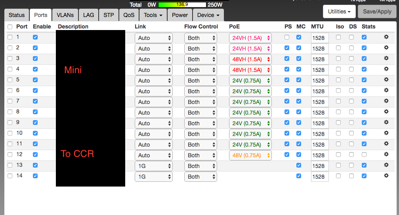The width and height of the screenshot is (399, 215).
Task: Open port 10 gear settings icon
Action: tap(386, 133)
